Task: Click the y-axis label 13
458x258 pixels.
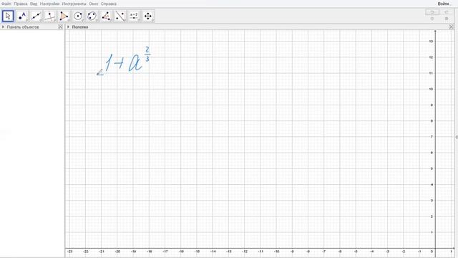Action: [x=431, y=42]
